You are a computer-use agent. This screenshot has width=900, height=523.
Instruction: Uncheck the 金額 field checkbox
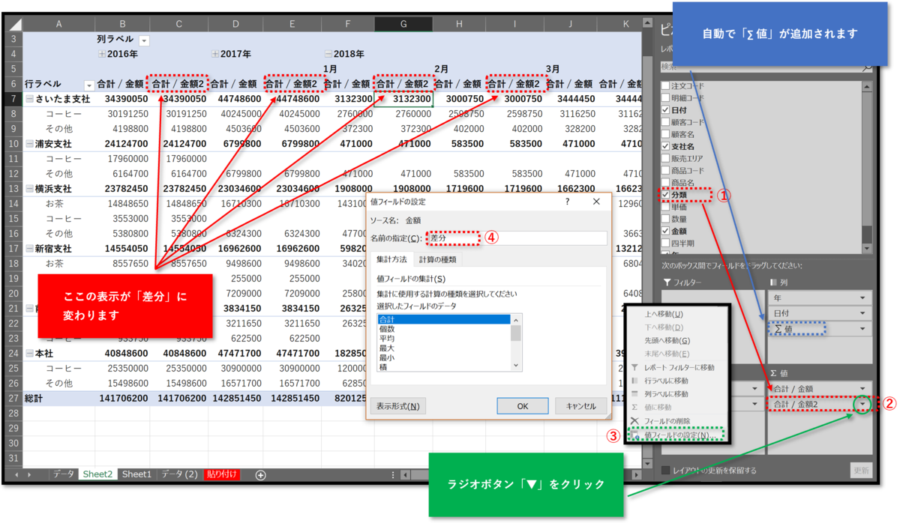point(665,232)
